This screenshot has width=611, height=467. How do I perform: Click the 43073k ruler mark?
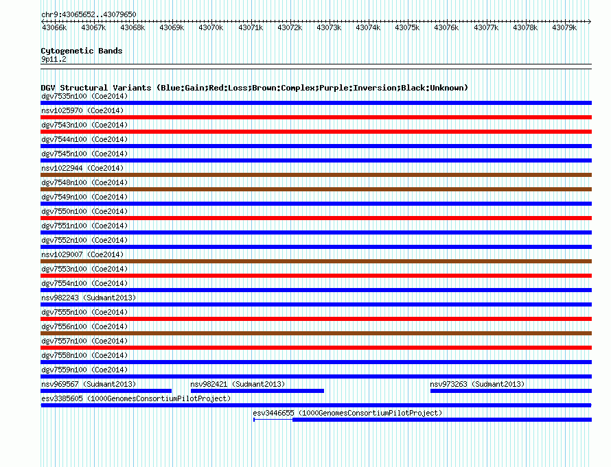tap(329, 27)
